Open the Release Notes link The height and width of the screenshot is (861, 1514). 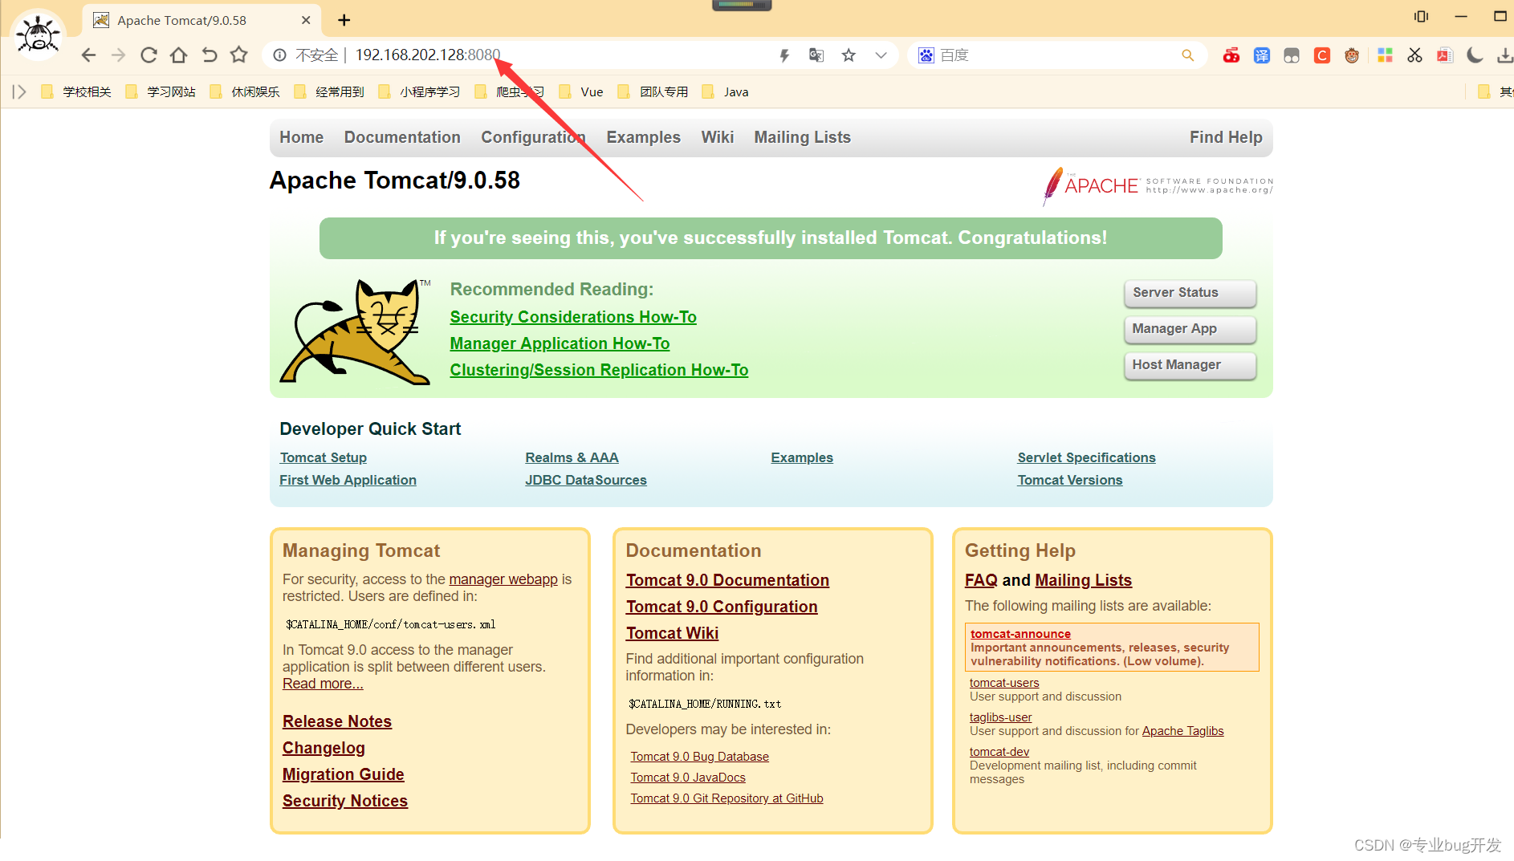pos(337,721)
